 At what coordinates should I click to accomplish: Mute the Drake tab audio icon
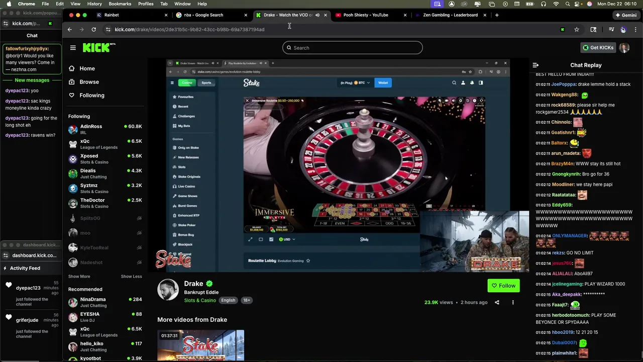[x=317, y=15]
